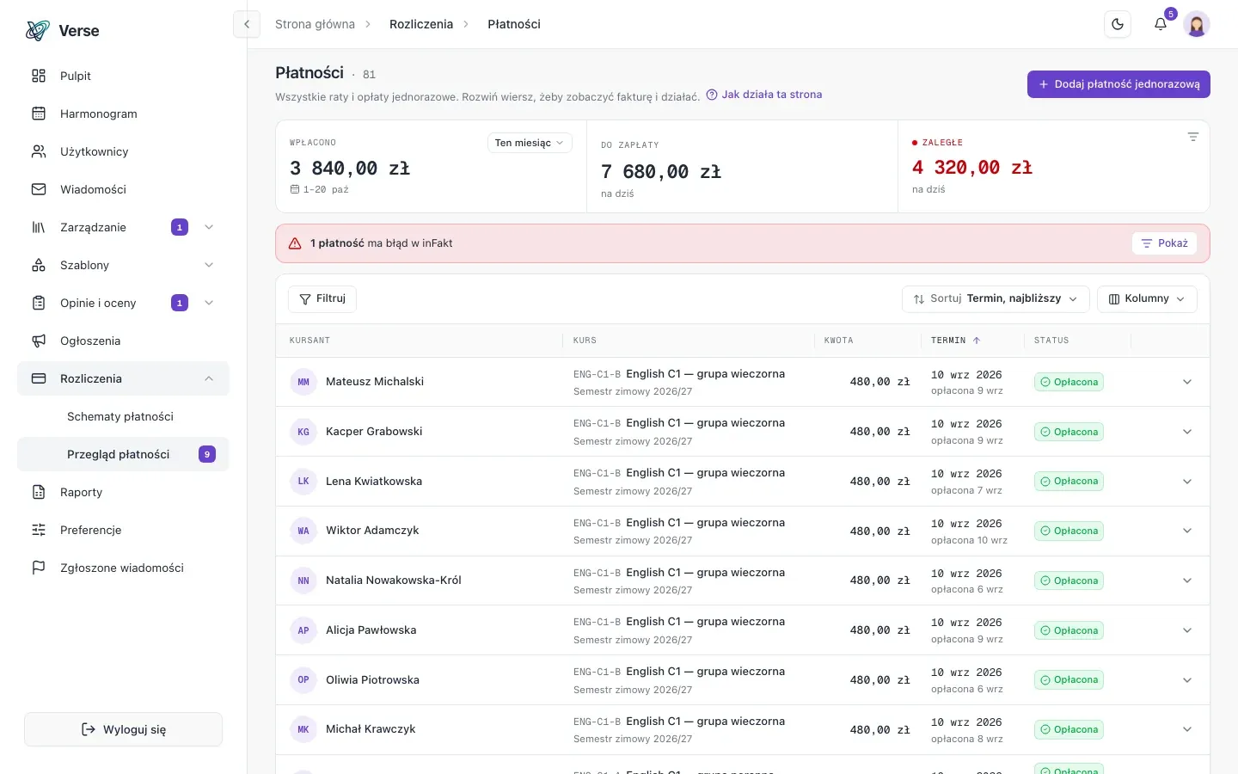Viewport: 1238px width, 774px height.
Task: Open the Kolumny dropdown
Action: (x=1147, y=298)
